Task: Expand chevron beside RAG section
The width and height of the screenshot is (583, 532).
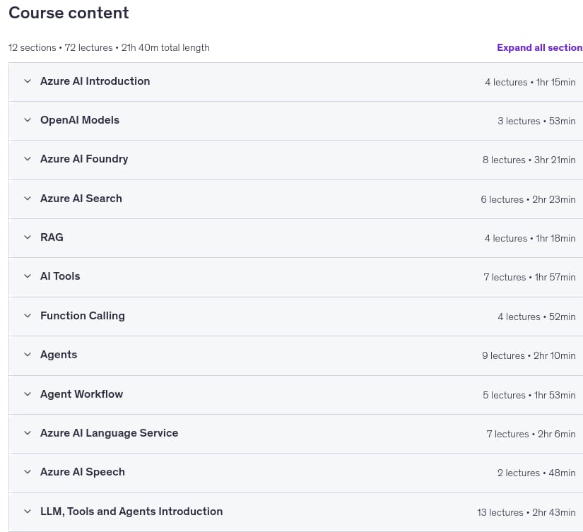Action: (28, 237)
